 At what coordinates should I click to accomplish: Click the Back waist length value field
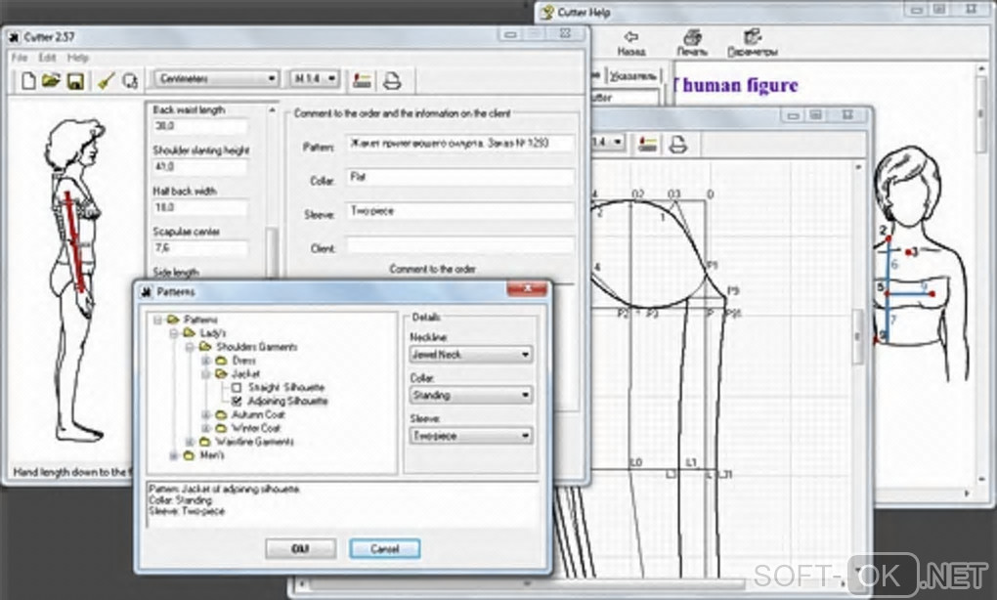pos(199,126)
